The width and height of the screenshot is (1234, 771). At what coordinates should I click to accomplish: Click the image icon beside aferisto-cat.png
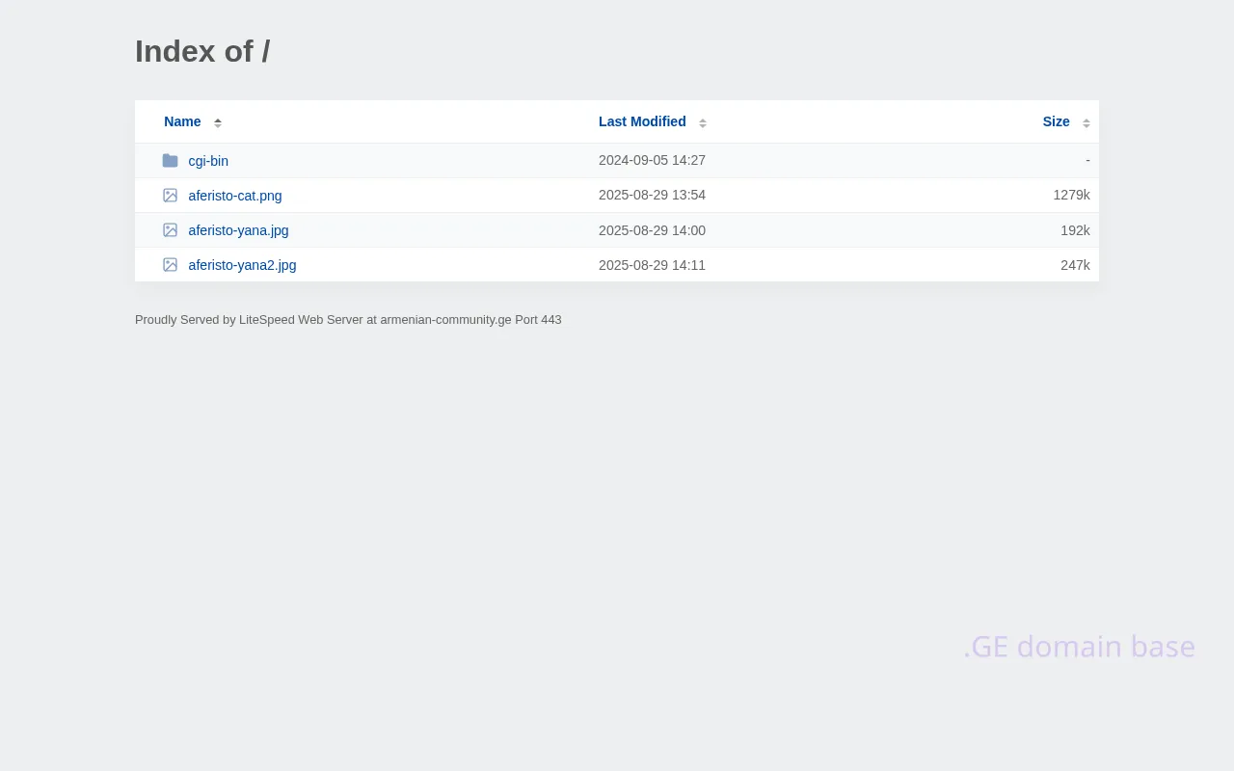[x=170, y=196]
